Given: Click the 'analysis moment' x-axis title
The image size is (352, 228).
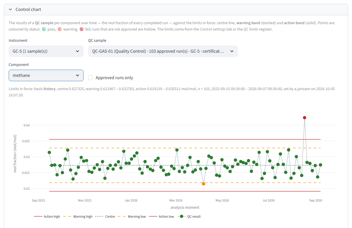Looking at the screenshot, I should pyautogui.click(x=185, y=207).
